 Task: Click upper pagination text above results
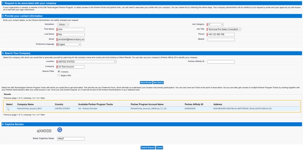24,98
